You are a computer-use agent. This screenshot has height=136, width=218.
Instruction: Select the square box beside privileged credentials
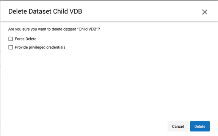click(x=11, y=47)
